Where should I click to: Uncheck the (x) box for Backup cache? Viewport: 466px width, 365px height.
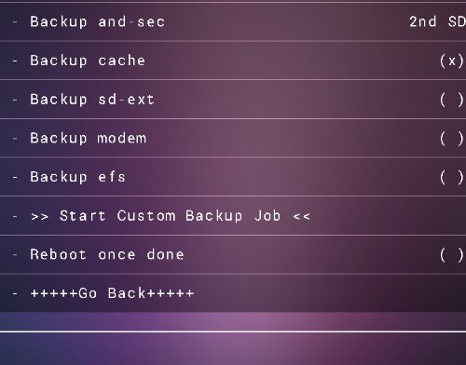click(452, 61)
